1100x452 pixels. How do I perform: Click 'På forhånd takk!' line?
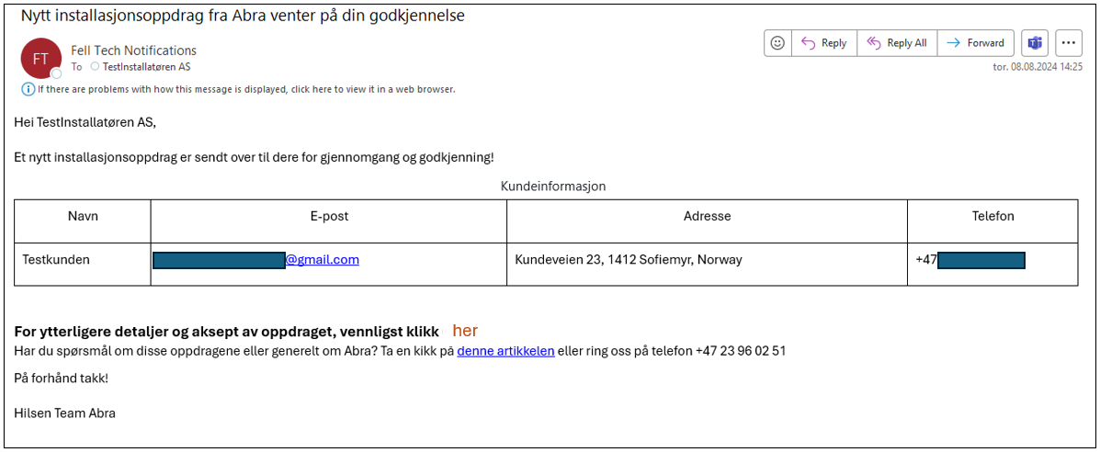click(61, 379)
